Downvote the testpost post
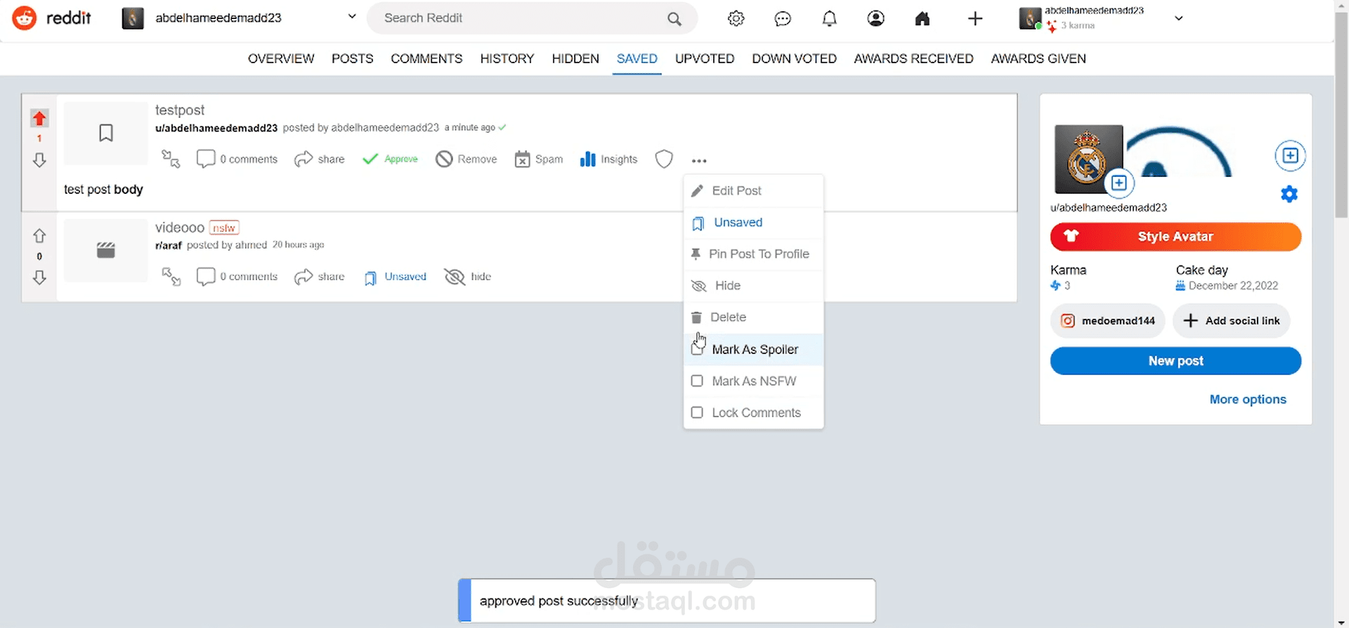1349x628 pixels. (39, 160)
